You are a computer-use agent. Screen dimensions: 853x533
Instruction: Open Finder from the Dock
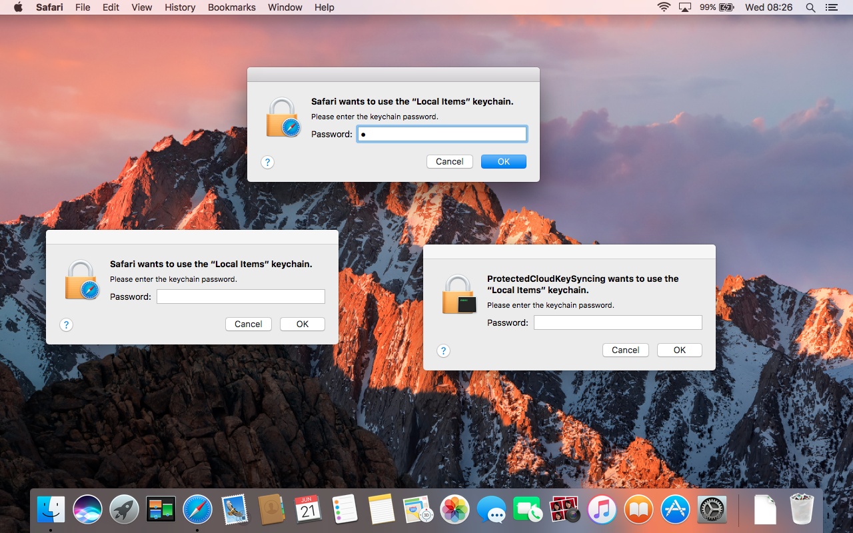point(51,510)
